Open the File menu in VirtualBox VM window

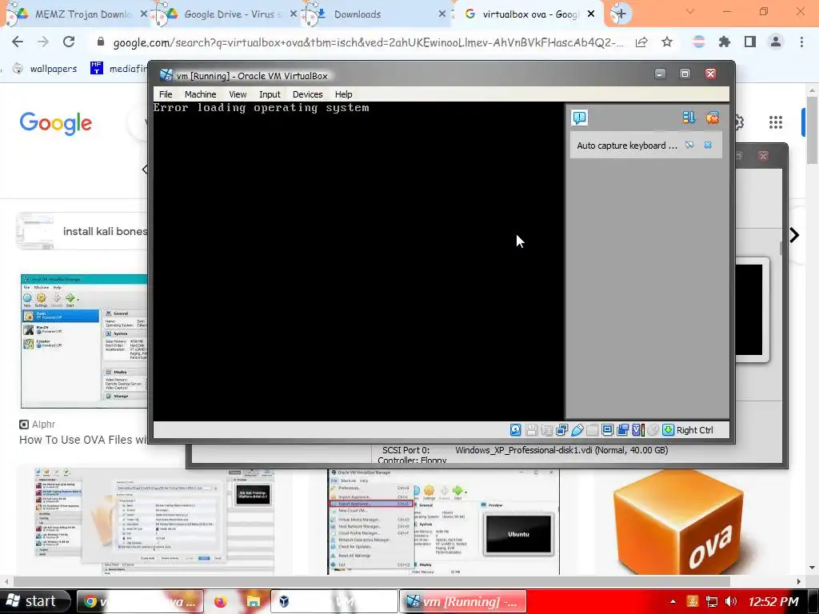pos(166,94)
